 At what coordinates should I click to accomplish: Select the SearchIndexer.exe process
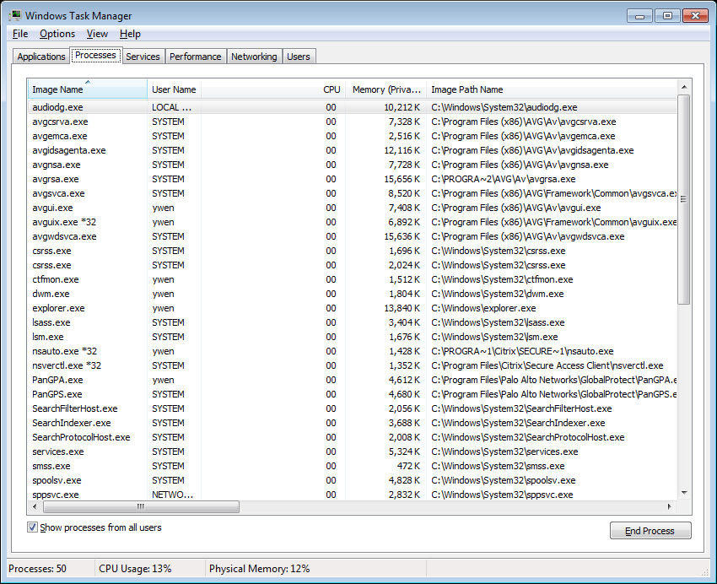point(352,423)
